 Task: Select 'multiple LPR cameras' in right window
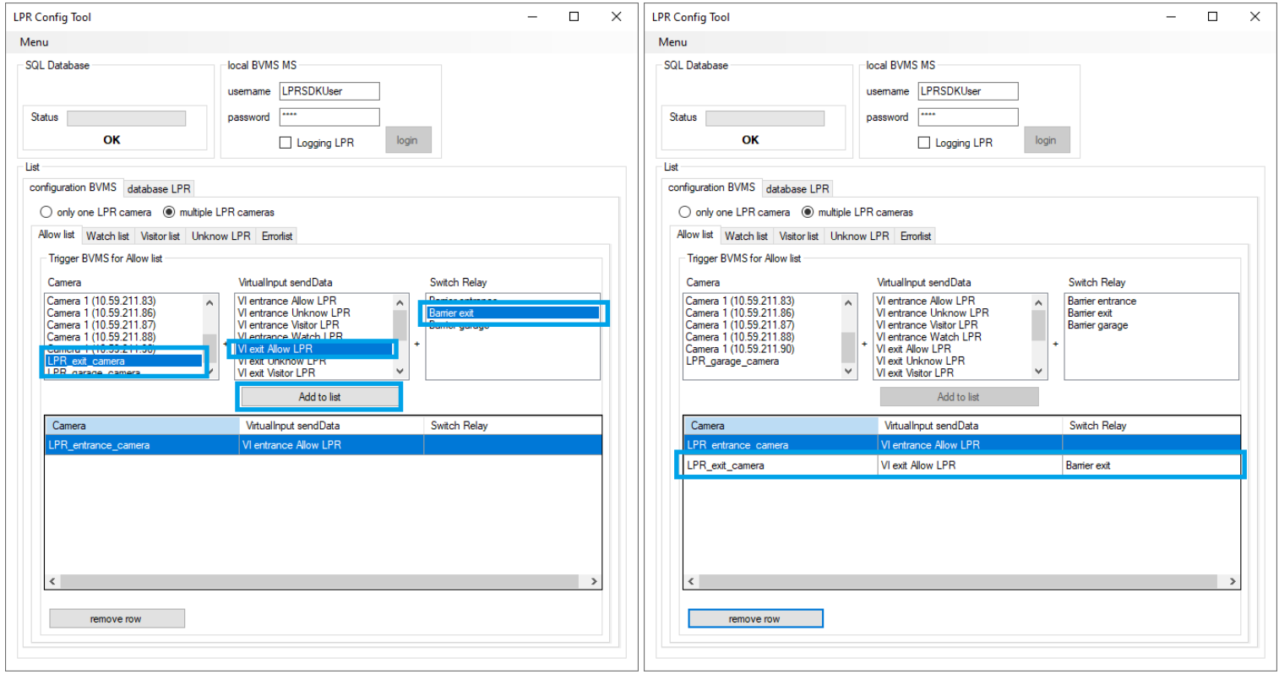pyautogui.click(x=808, y=212)
